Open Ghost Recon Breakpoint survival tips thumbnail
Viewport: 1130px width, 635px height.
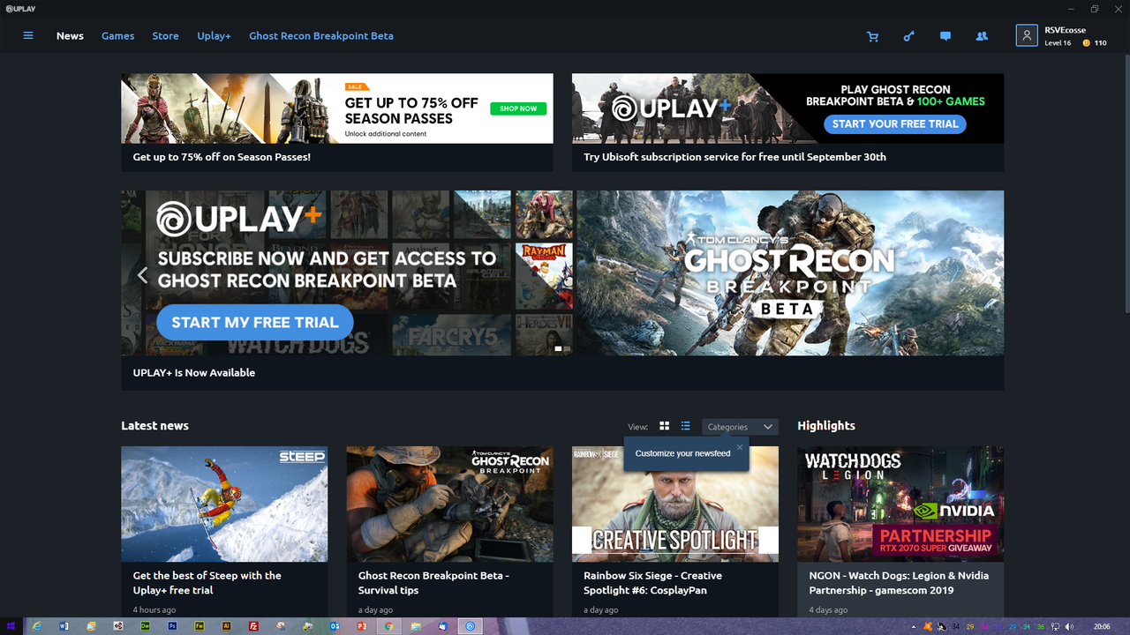[449, 504]
